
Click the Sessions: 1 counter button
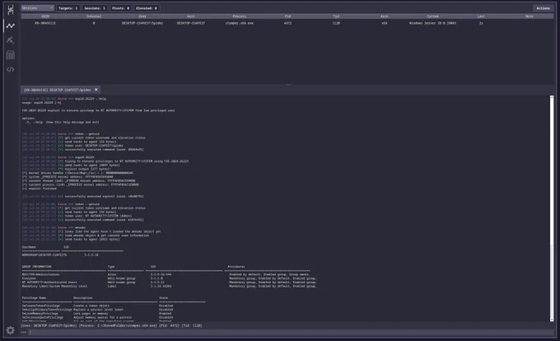pos(95,8)
